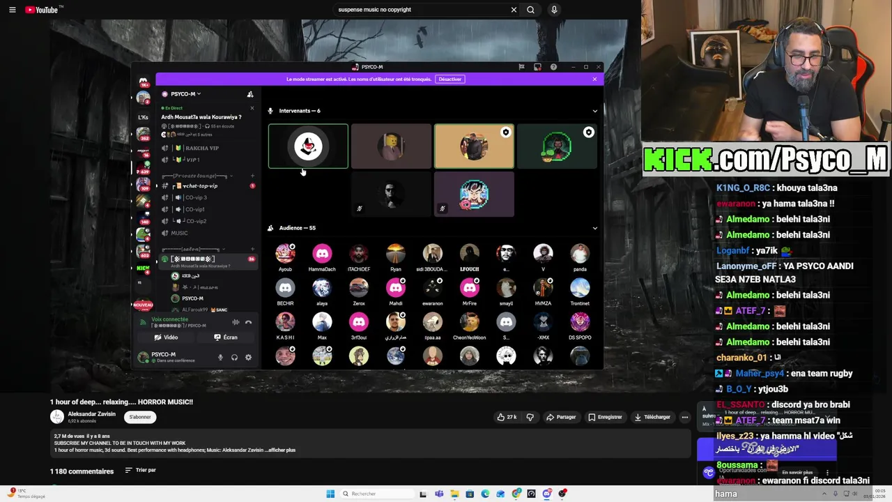The height and width of the screenshot is (502, 892).
Task: Run the YouTube search with magnifier icon
Action: pos(530,10)
